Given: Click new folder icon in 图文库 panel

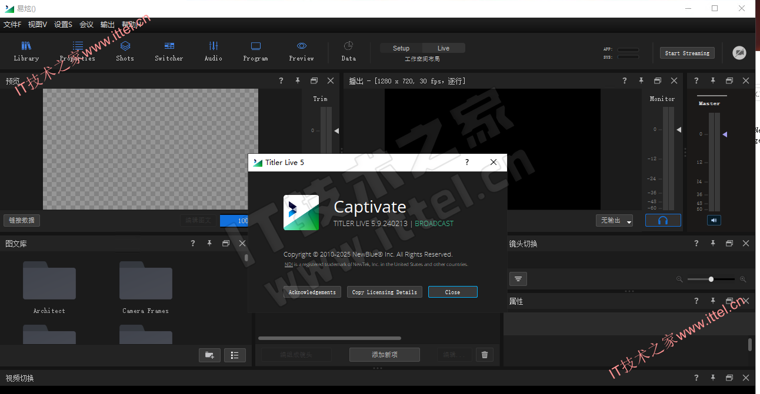Looking at the screenshot, I should coord(209,355).
